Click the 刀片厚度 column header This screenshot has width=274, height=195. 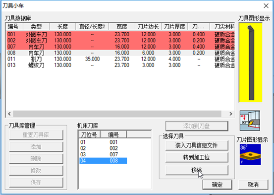[x=174, y=27]
